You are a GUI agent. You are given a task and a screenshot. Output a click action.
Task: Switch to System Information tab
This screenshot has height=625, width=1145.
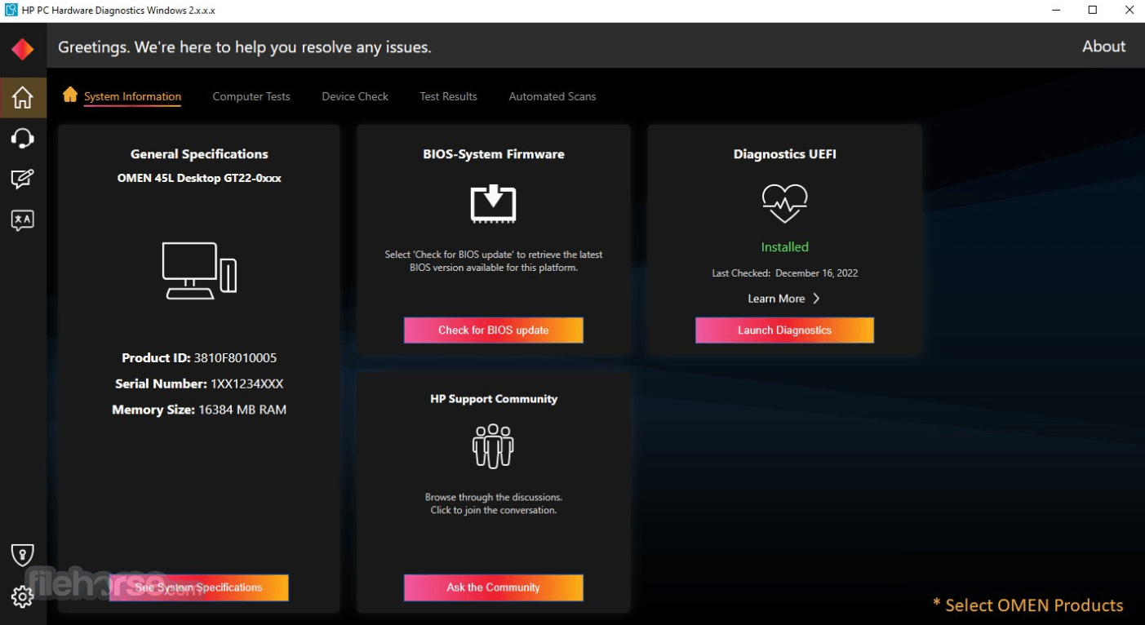132,96
